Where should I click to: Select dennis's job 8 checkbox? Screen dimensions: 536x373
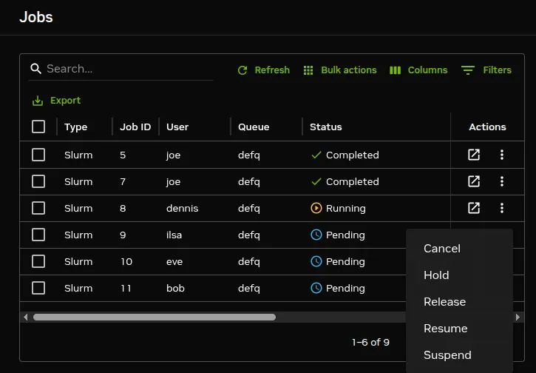pos(38,208)
